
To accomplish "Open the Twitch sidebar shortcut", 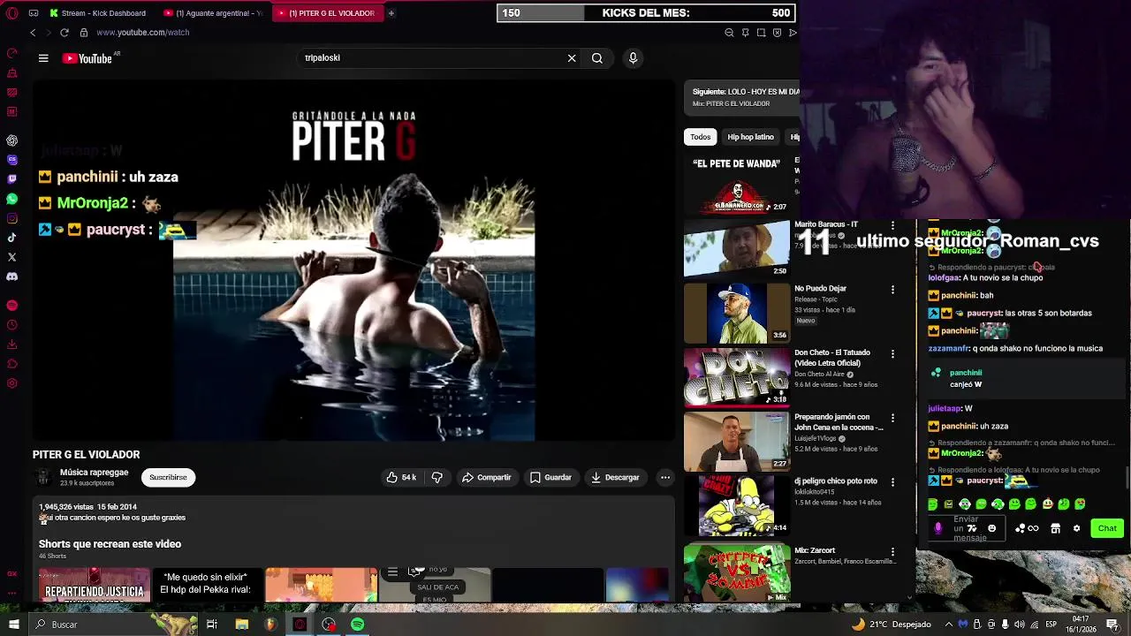I will tap(11, 179).
